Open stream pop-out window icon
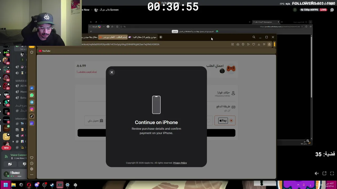337x189 pixels. (x=324, y=174)
